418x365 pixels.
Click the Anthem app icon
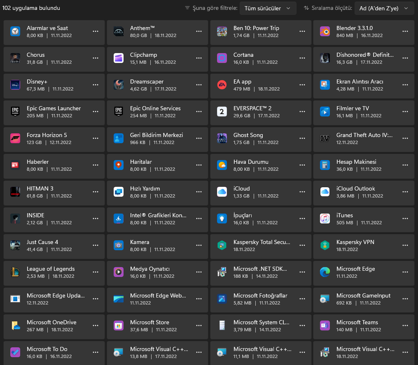pos(118,31)
